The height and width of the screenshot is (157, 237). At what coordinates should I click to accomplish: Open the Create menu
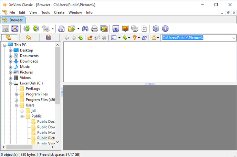[59, 12]
